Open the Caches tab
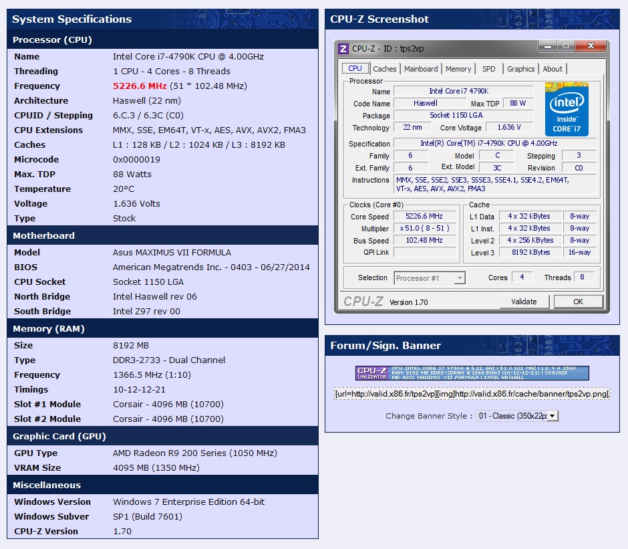 tap(385, 69)
